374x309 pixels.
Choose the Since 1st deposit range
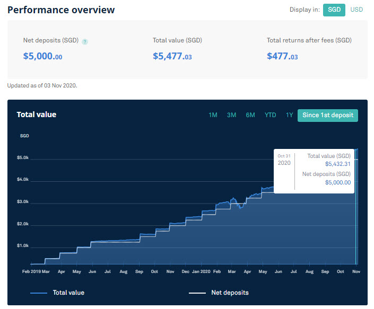[328, 116]
